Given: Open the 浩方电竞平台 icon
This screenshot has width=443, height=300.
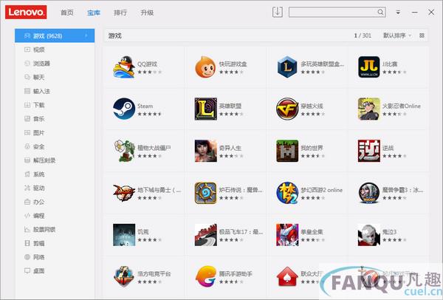Looking at the screenshot, I should tap(124, 276).
